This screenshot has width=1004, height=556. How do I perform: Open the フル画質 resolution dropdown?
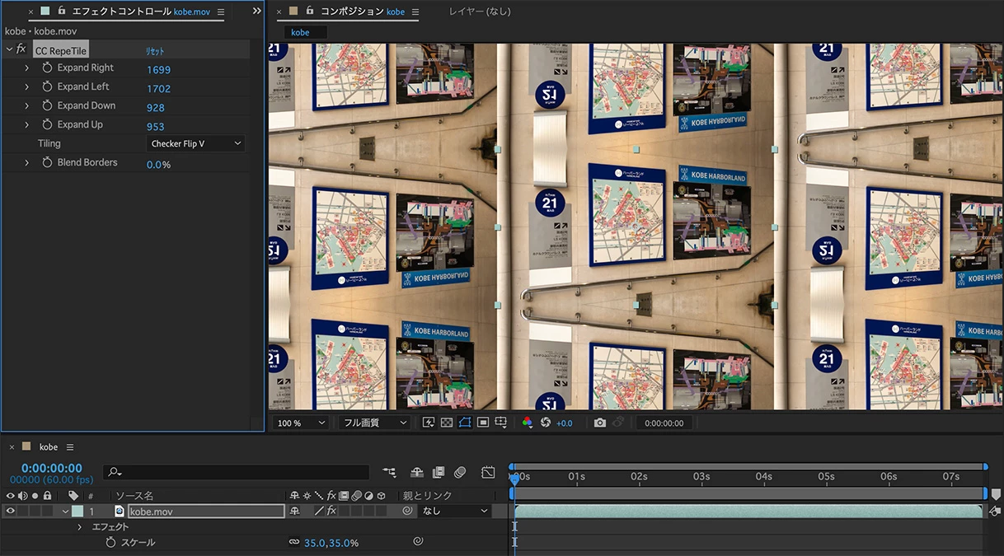point(374,423)
